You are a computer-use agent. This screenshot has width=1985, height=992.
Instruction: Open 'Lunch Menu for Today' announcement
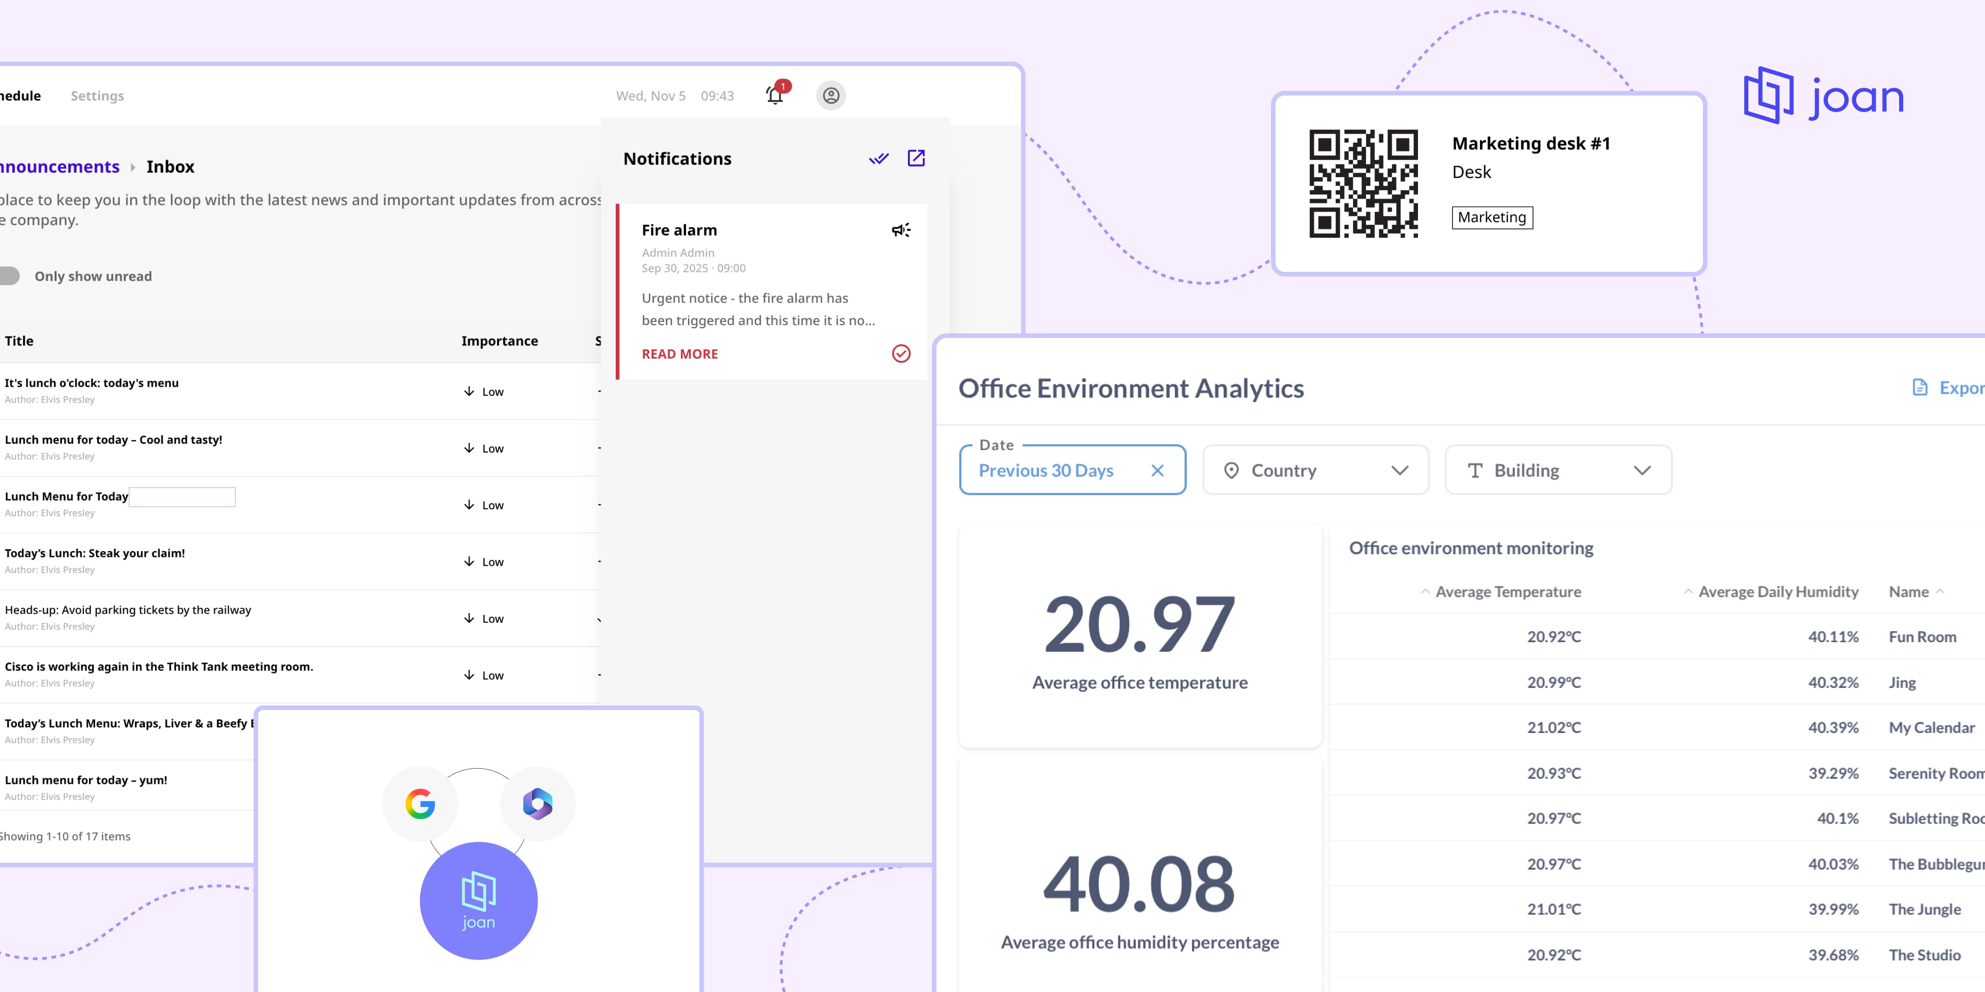click(x=66, y=497)
